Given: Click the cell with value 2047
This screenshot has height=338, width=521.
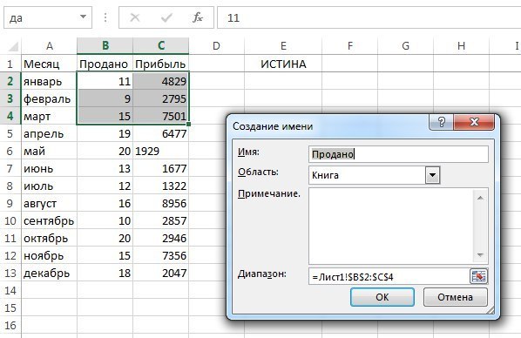Looking at the screenshot, I should pyautogui.click(x=161, y=273).
